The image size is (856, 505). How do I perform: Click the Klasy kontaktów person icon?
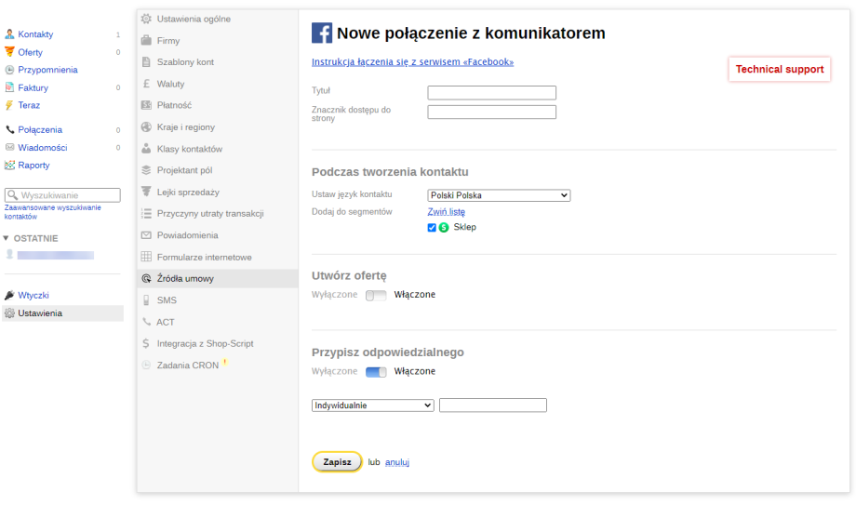click(146, 149)
